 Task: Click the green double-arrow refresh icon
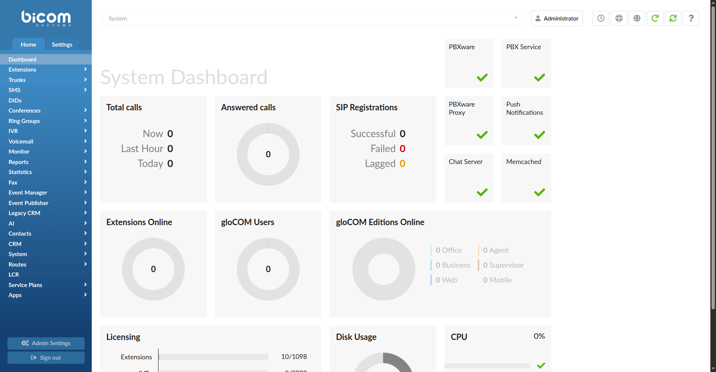click(x=673, y=18)
